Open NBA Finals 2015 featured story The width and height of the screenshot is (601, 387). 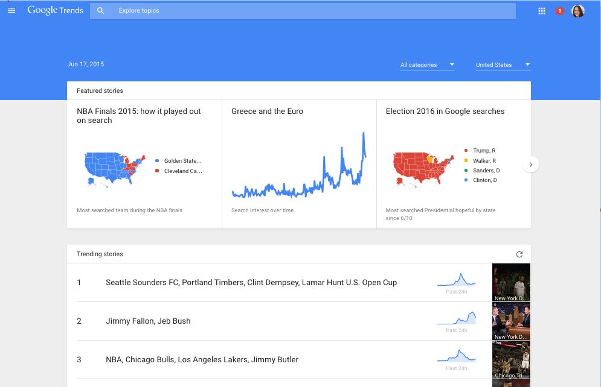tap(144, 165)
